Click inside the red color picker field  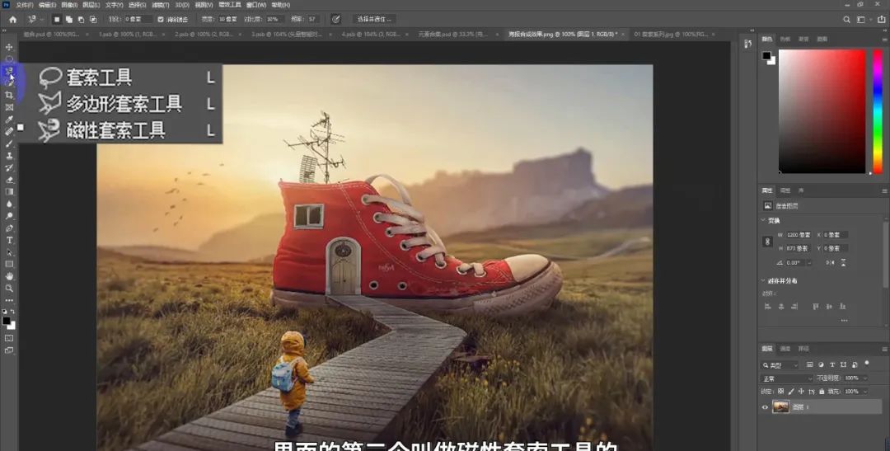tap(822, 111)
